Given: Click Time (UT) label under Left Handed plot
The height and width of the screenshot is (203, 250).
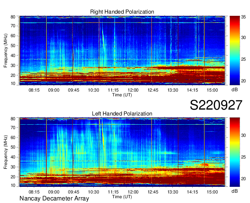Looking at the screenshot, I should [x=122, y=197].
